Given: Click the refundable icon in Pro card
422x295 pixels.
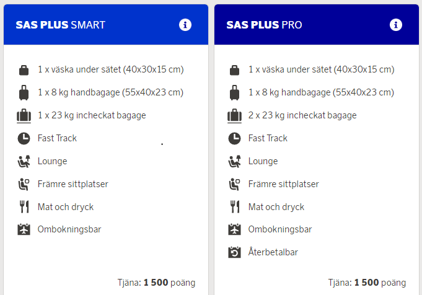Looking at the screenshot, I should [234, 252].
